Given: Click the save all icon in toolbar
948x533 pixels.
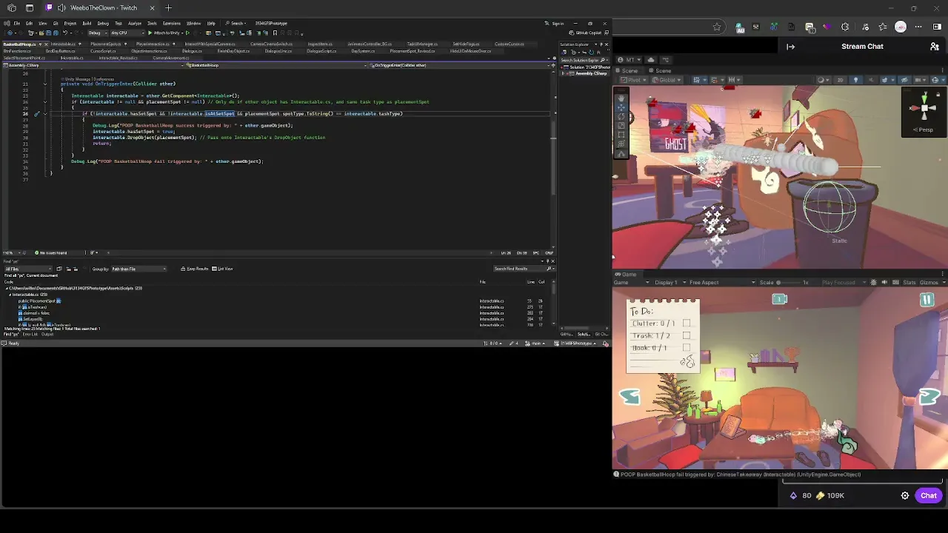Looking at the screenshot, I should pos(56,33).
